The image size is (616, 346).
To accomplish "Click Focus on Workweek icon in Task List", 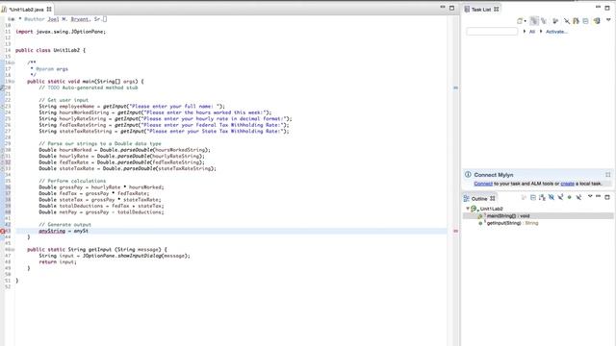I will 555,21.
